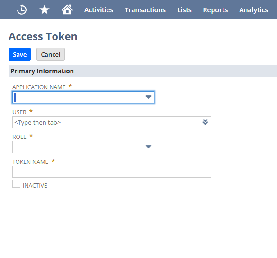Open the Activities menu

click(99, 10)
